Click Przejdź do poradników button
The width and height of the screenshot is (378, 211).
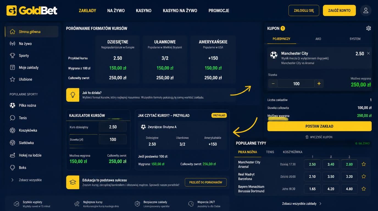click(206, 182)
